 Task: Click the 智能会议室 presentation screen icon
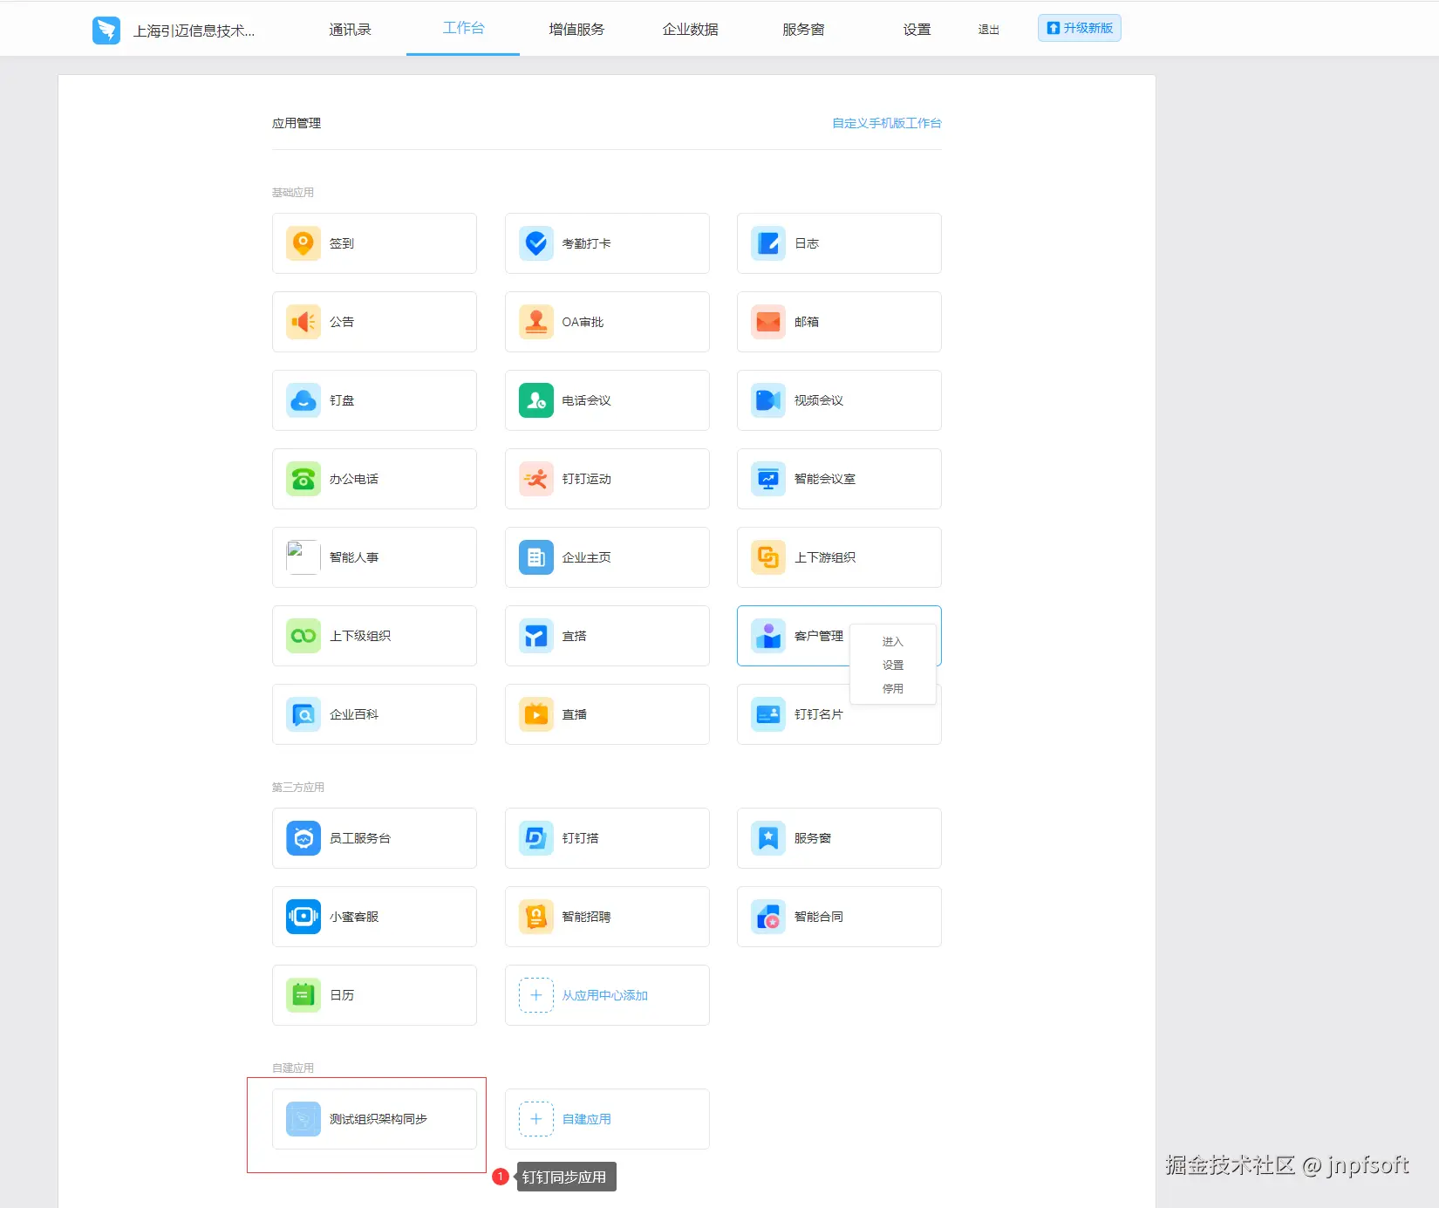(768, 479)
